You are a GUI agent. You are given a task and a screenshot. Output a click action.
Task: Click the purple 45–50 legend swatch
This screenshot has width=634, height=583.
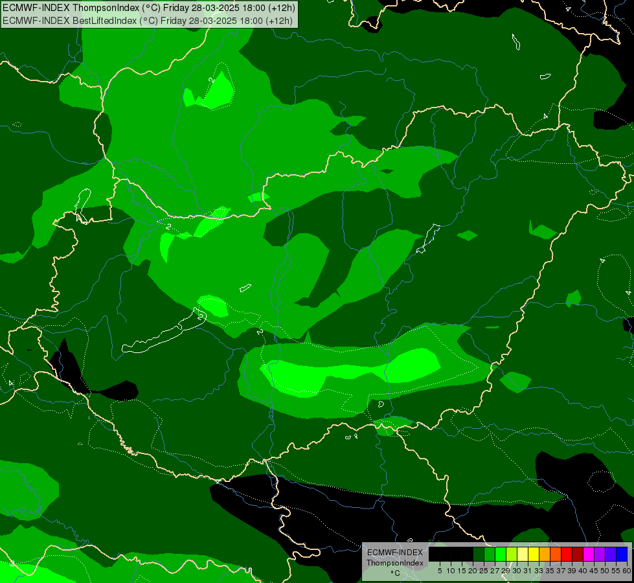tap(600, 554)
